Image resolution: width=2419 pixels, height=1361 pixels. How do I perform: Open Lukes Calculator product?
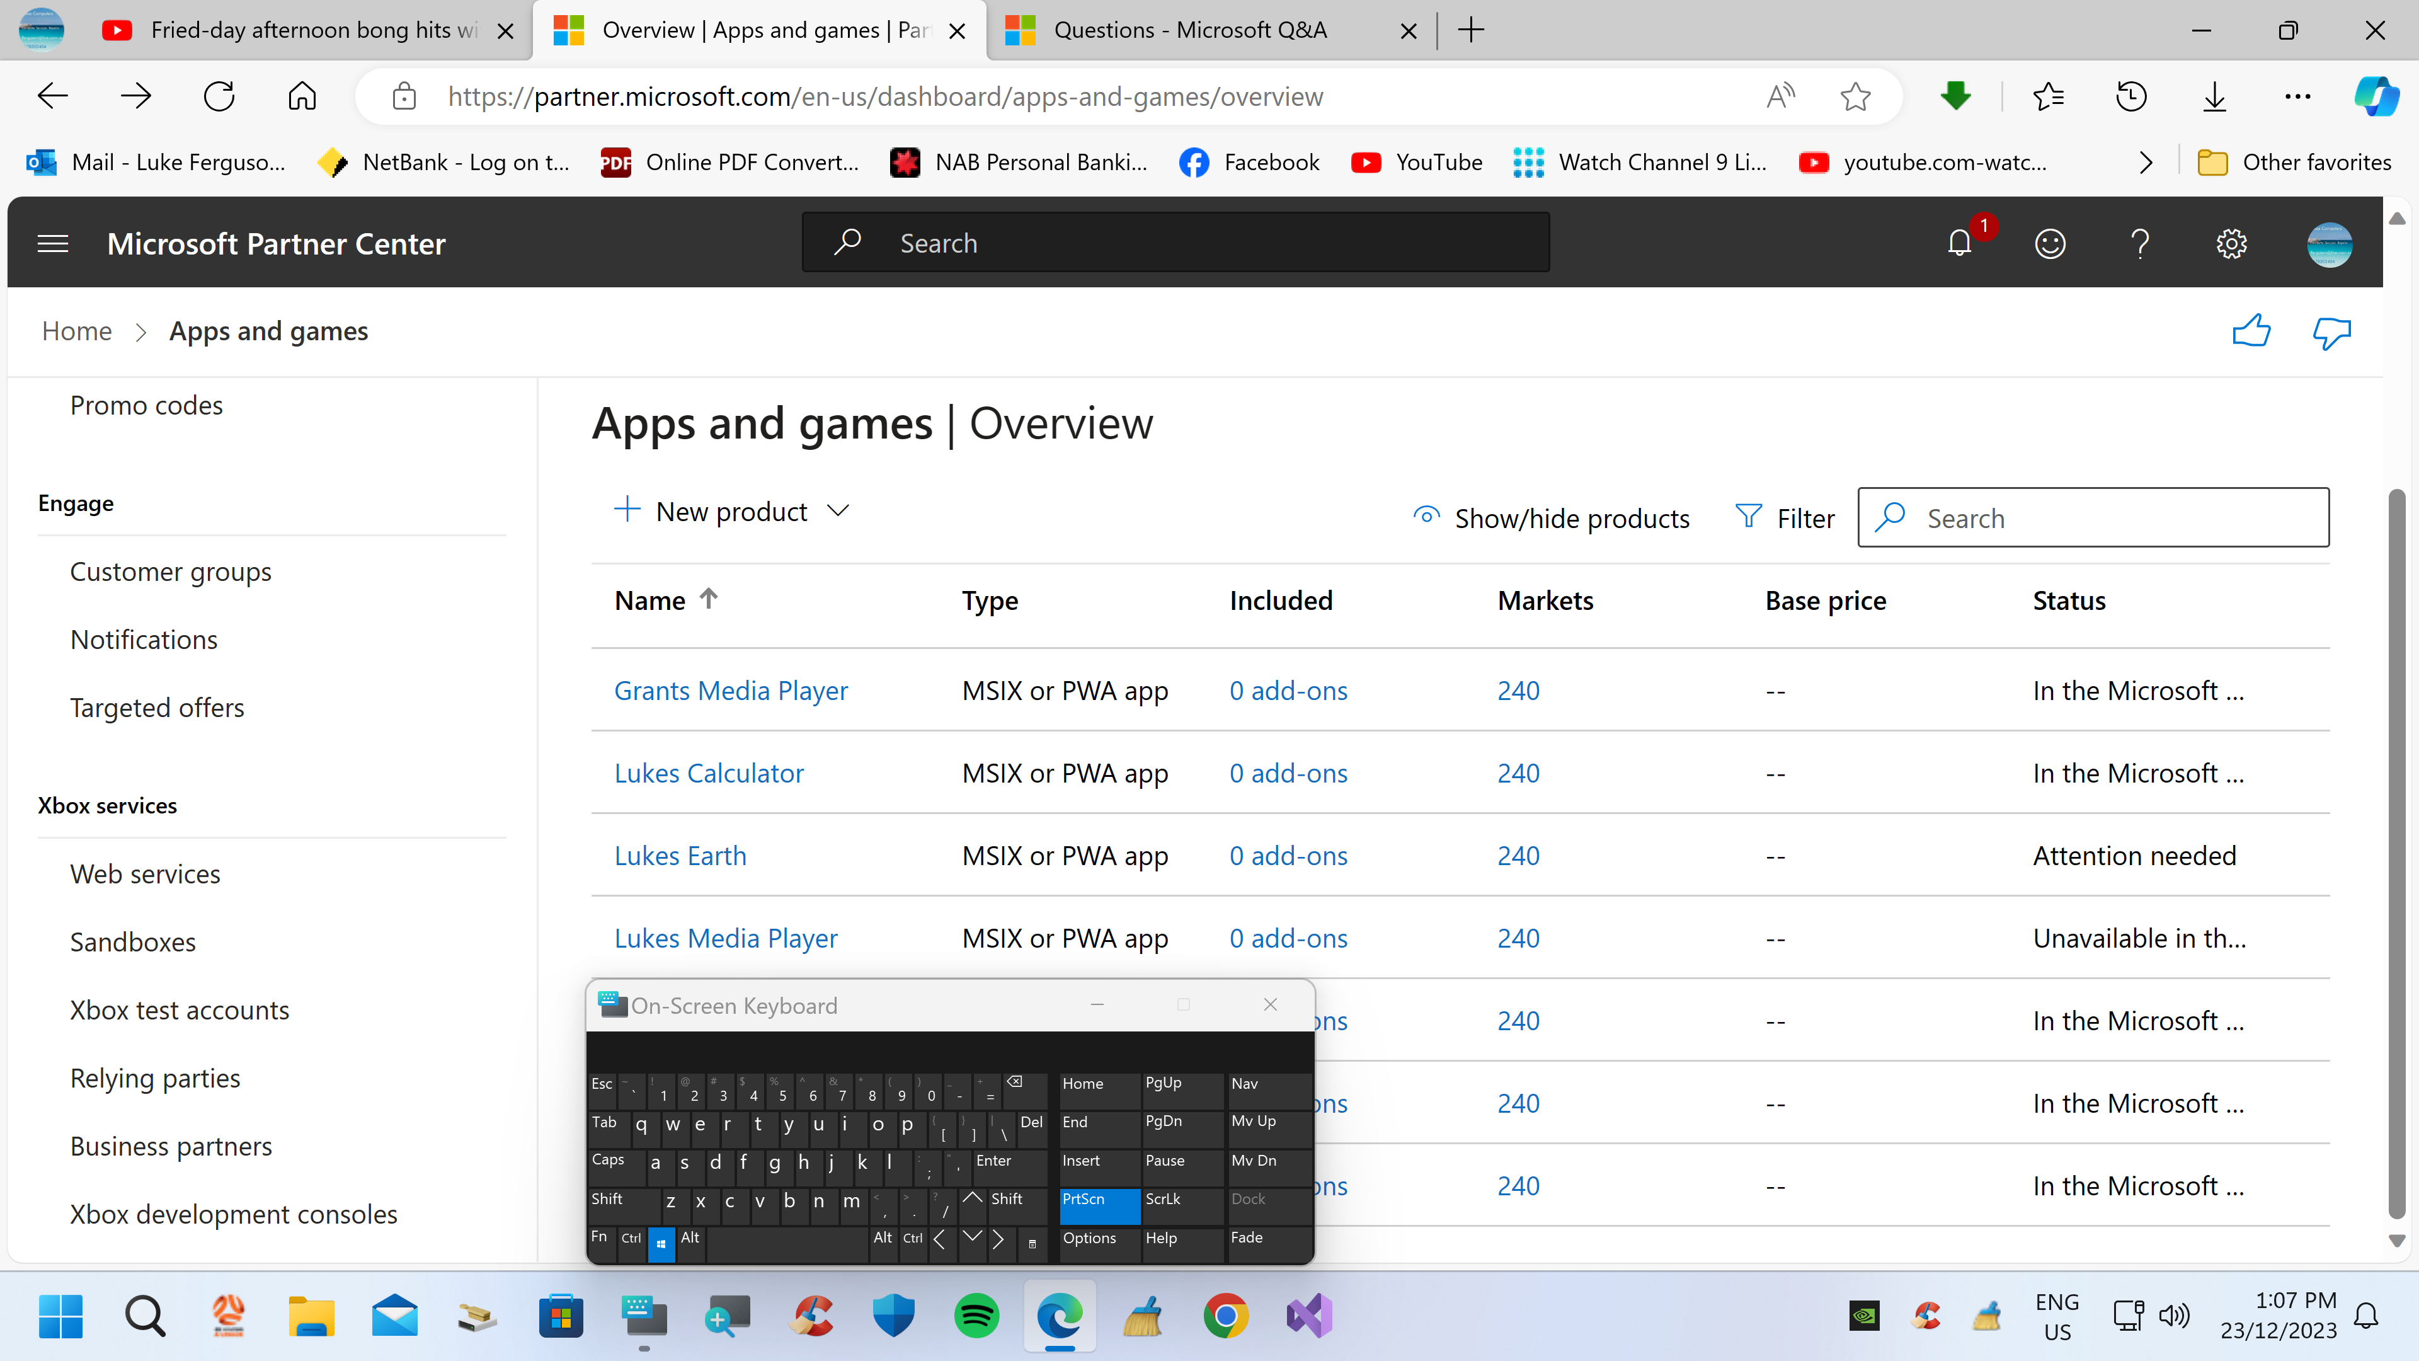point(709,773)
